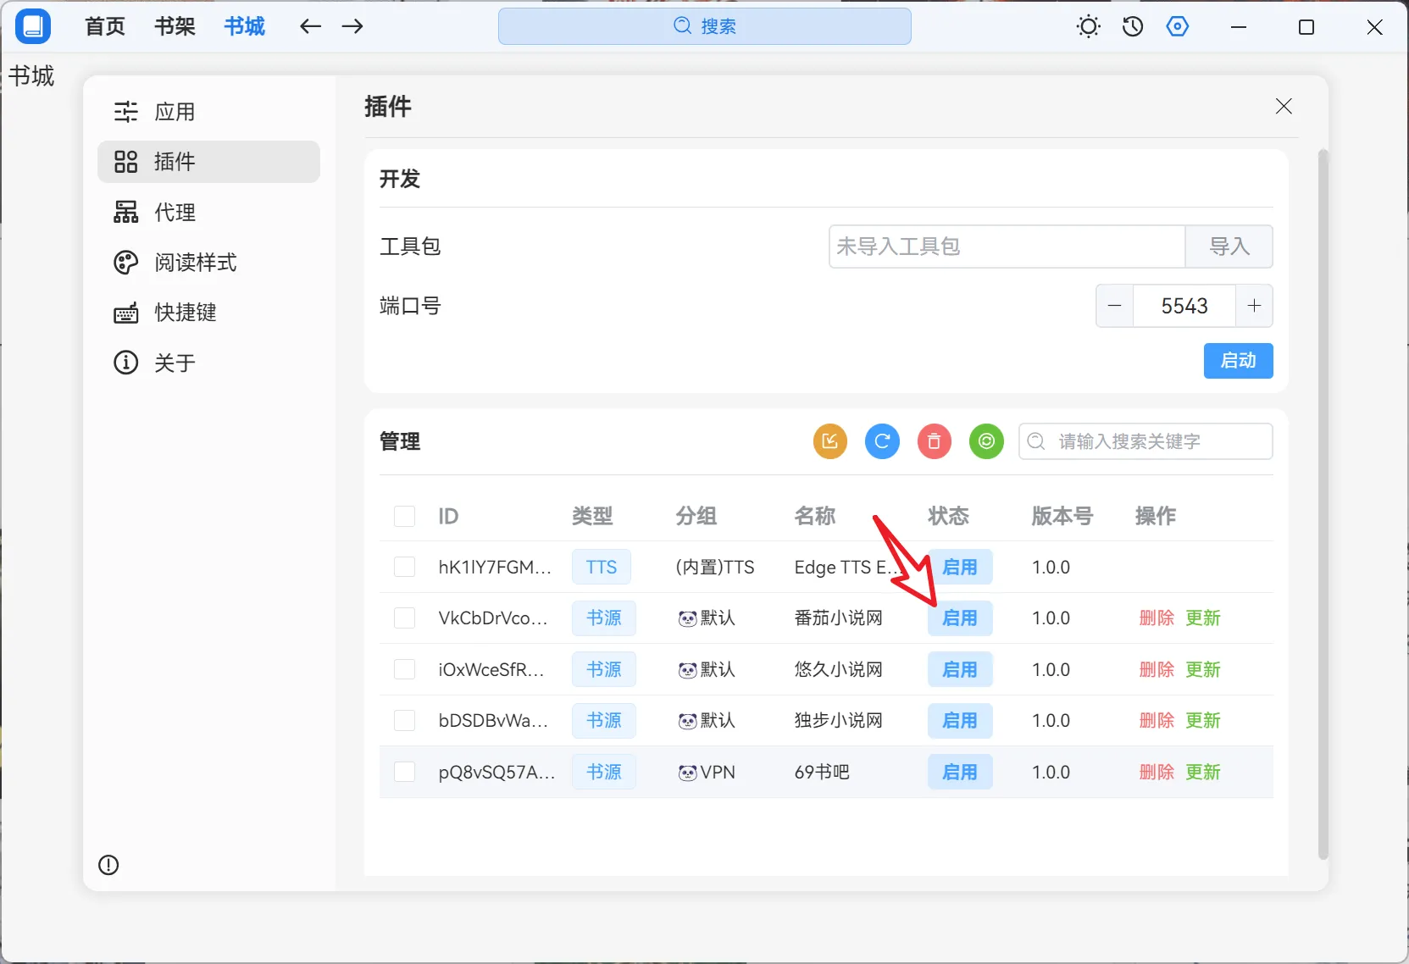Screen dimensions: 1409x964
Task: Check the hK1lY7FGM row checkbox
Action: [404, 567]
